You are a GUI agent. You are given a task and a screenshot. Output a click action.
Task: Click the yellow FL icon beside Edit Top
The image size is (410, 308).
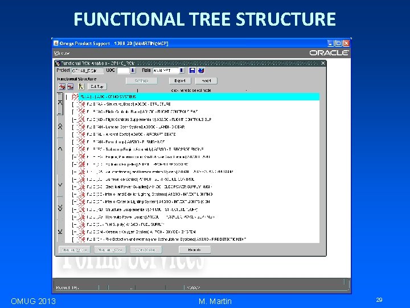coord(81,87)
